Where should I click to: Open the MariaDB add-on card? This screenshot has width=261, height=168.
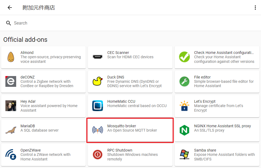(x=43, y=130)
